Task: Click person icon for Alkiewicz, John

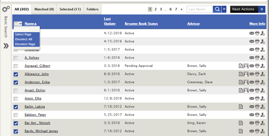Action: tap(262, 74)
